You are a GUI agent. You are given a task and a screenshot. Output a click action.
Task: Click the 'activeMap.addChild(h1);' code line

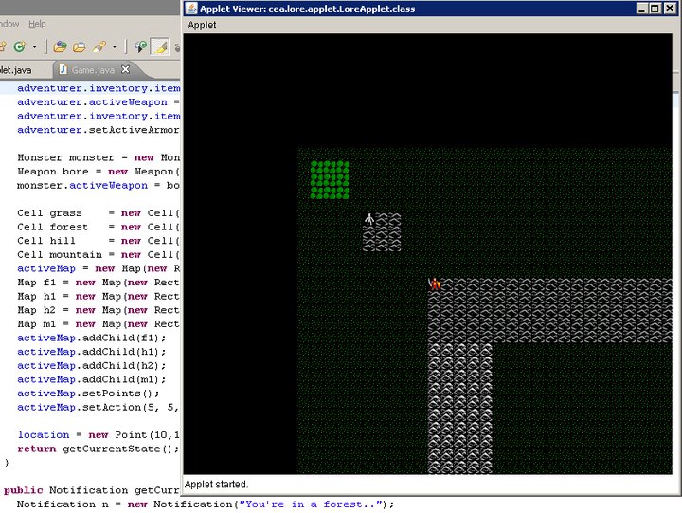91,352
